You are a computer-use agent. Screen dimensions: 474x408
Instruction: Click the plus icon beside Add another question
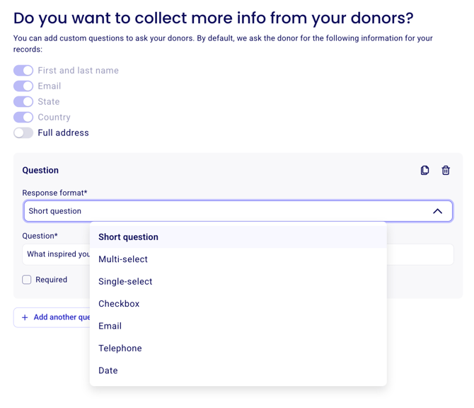(25, 317)
